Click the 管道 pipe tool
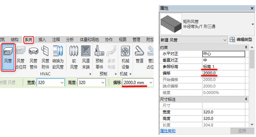The width and height of the screenshot is (256, 137). coord(139,57)
